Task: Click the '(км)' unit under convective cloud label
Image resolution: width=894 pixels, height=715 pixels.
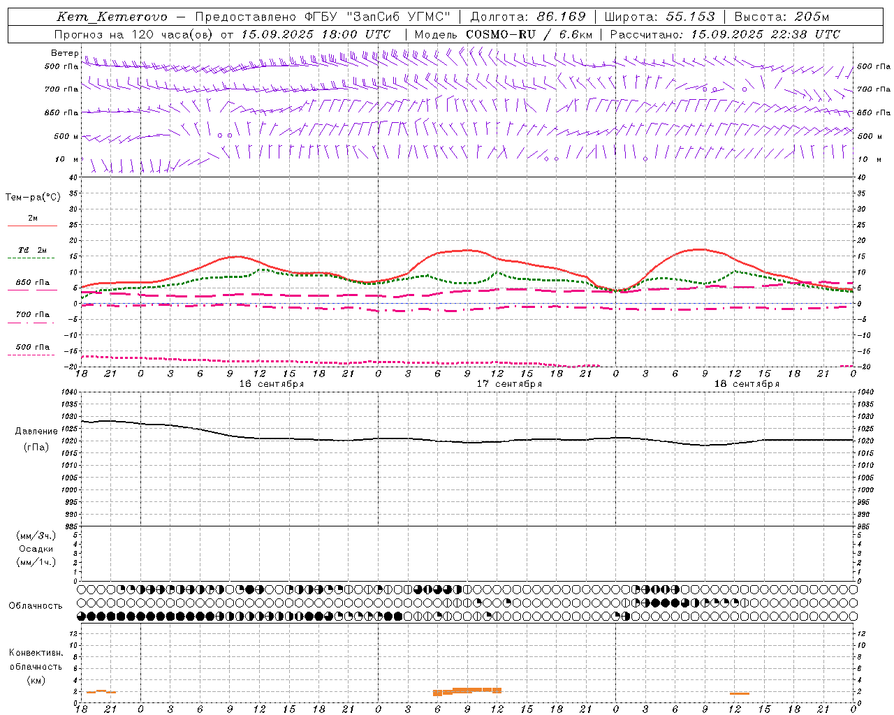Action: (x=36, y=680)
